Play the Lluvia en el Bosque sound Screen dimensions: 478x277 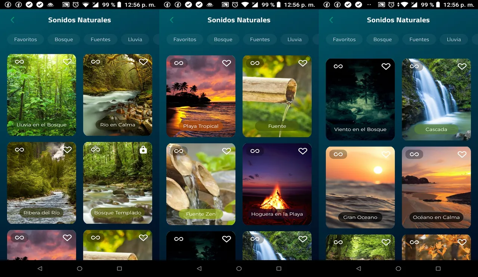[x=41, y=95]
